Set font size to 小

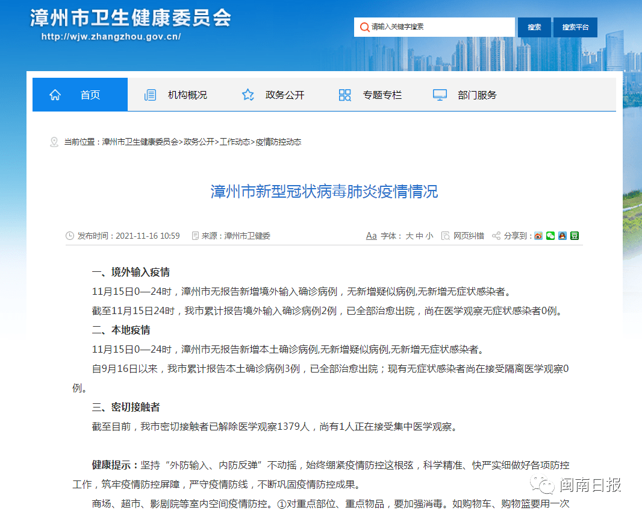(429, 236)
